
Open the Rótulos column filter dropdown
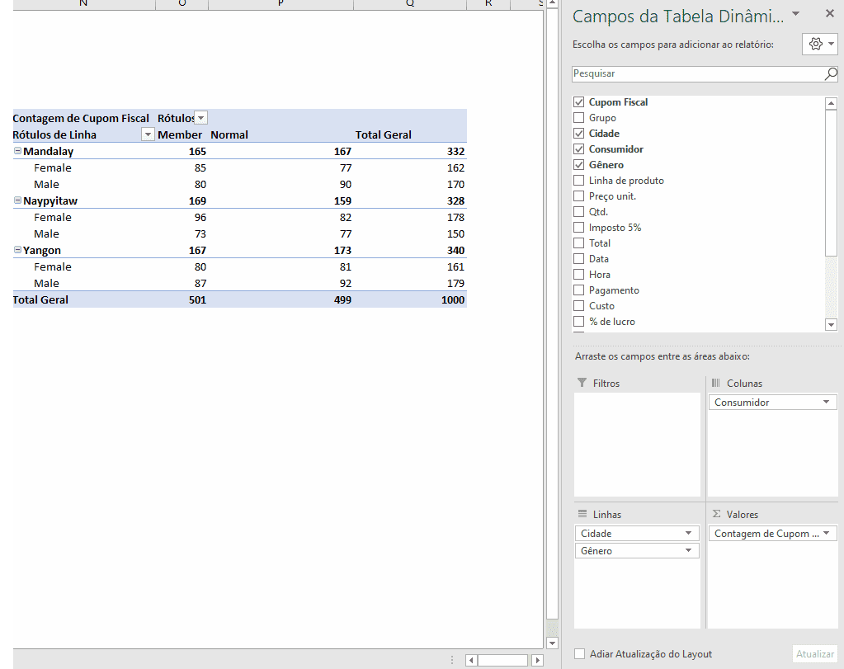pyautogui.click(x=200, y=117)
